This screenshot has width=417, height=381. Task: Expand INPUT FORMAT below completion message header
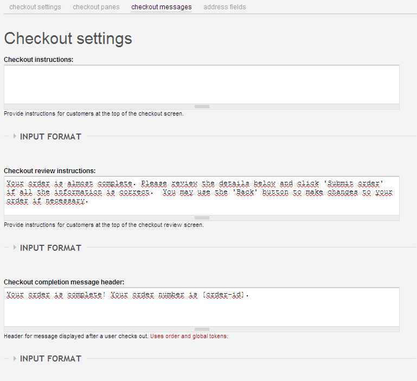50,359
